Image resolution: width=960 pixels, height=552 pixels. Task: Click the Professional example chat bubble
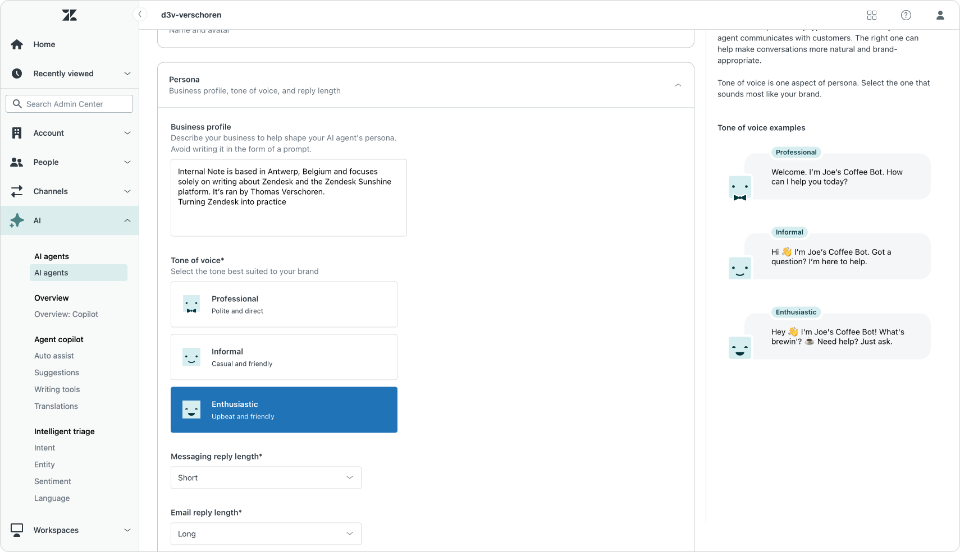click(x=838, y=177)
